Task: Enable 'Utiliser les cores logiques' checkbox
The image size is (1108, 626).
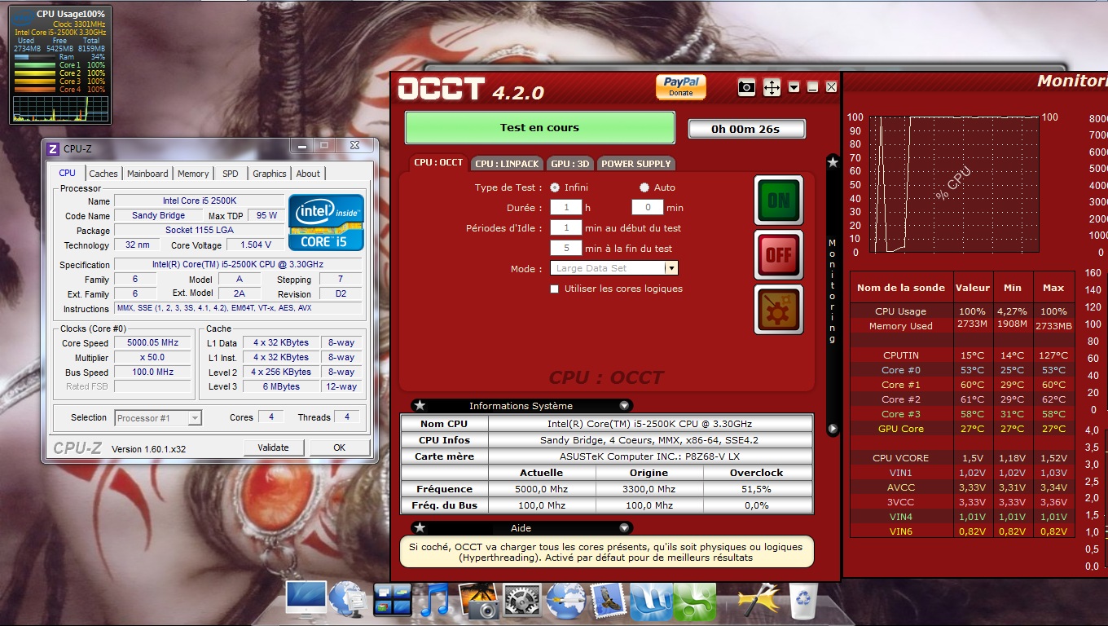Action: pyautogui.click(x=555, y=289)
